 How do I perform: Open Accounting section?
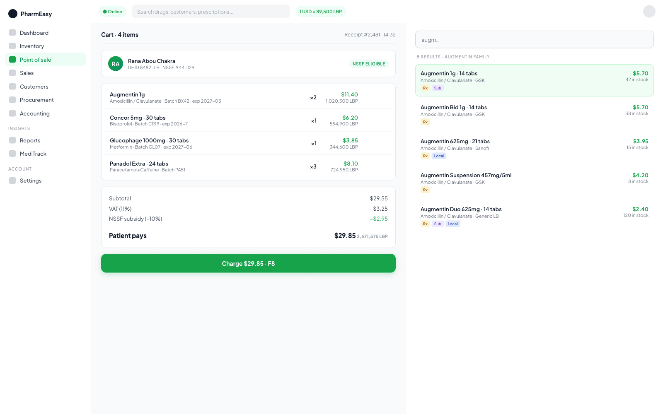pyautogui.click(x=46, y=113)
